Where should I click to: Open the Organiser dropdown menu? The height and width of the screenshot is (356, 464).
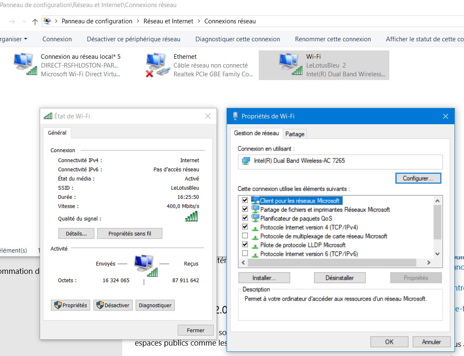[13, 39]
